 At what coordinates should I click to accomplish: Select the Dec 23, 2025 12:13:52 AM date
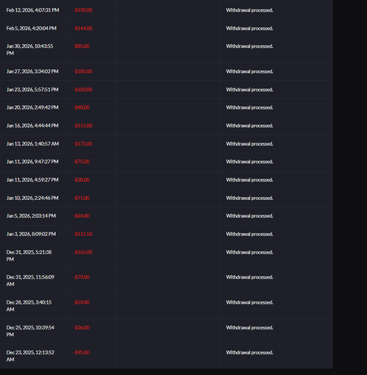pos(30,356)
